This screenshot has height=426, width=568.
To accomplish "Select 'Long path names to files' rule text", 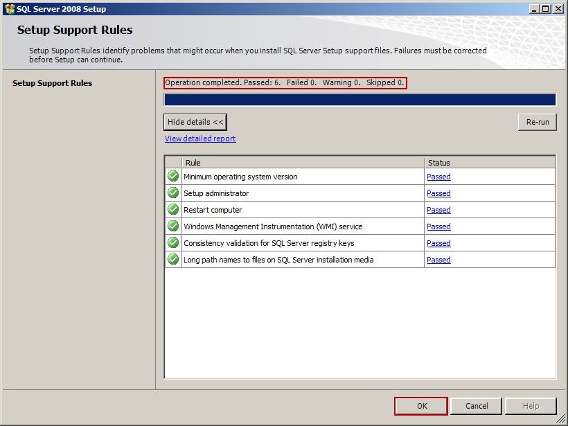I will point(278,260).
